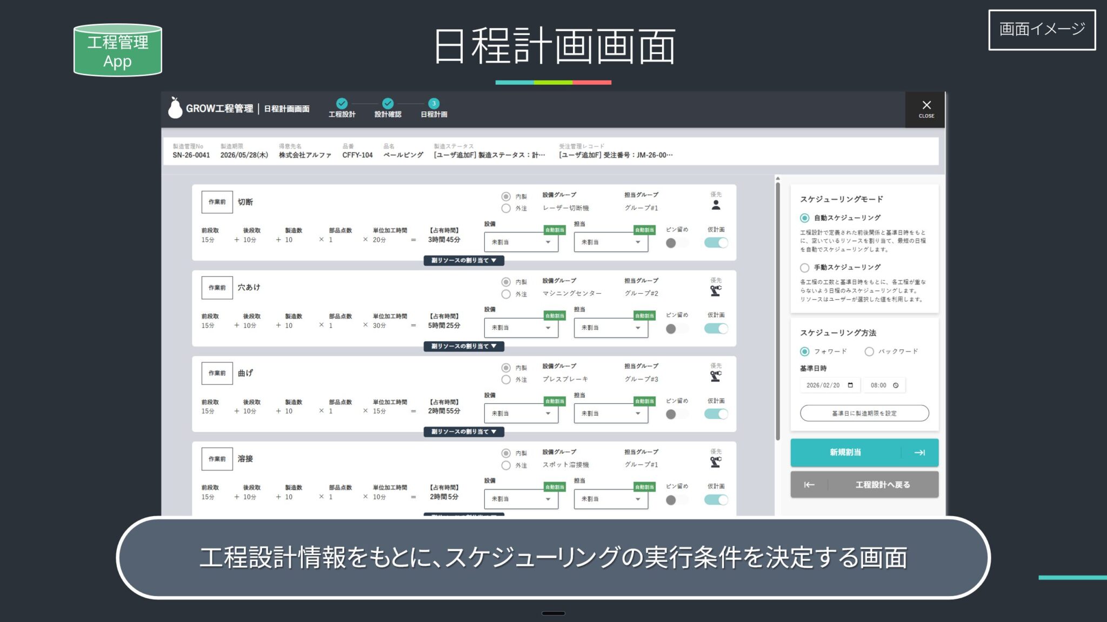Screen dimensions: 1107x622
Task: Open 設備 dropdown for 切断 process
Action: 520,242
